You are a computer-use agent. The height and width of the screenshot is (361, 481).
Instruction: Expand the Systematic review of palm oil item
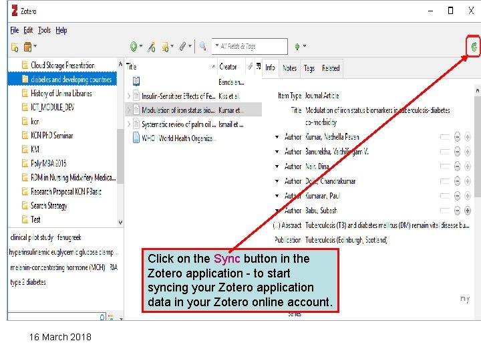click(129, 124)
